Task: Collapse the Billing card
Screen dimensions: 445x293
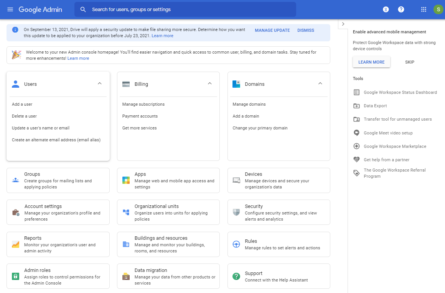Action: (210, 83)
